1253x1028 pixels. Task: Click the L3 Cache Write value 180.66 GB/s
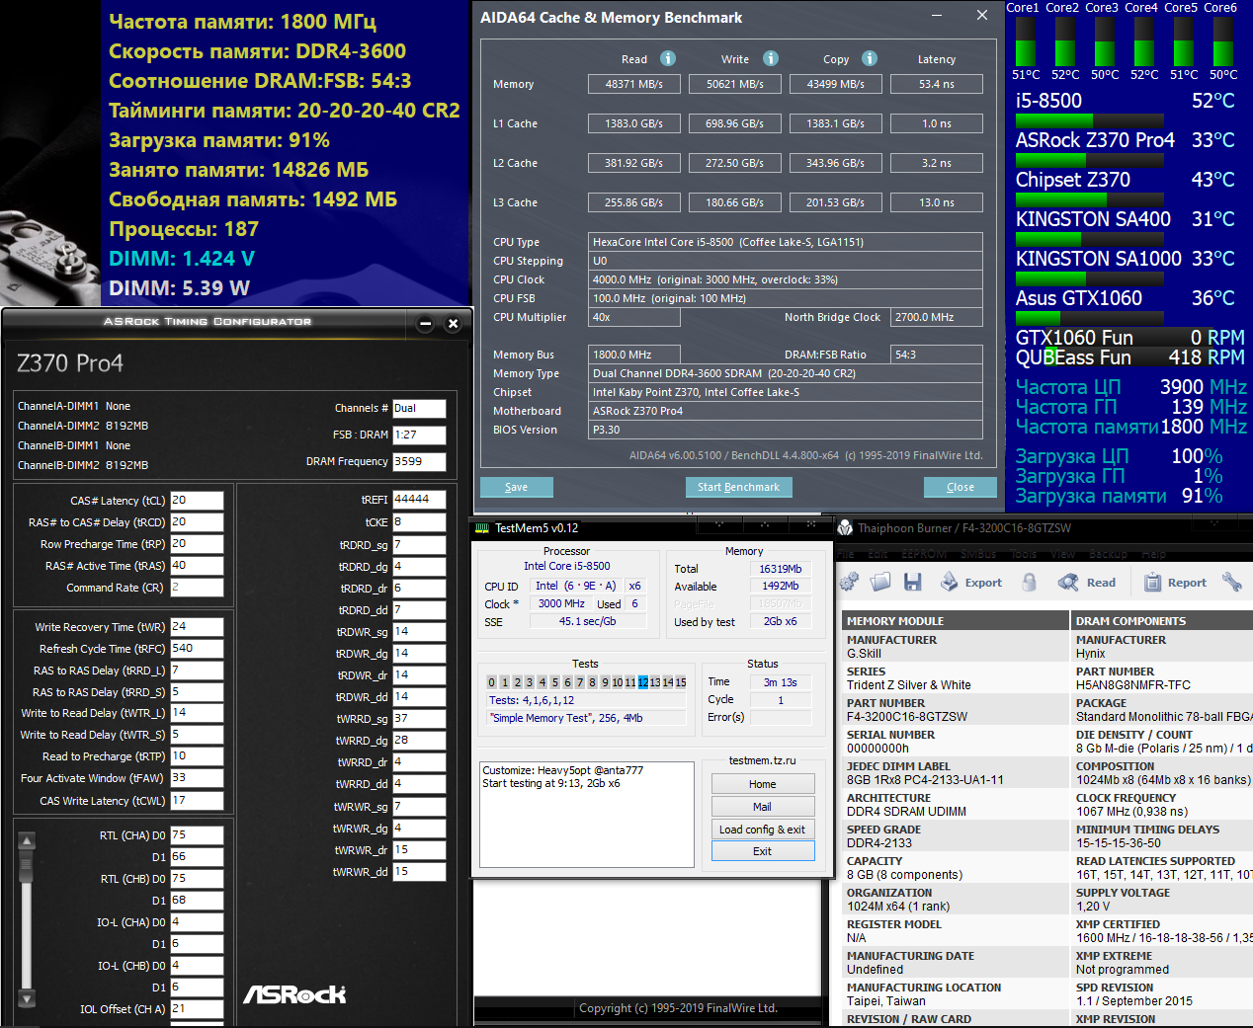point(734,202)
